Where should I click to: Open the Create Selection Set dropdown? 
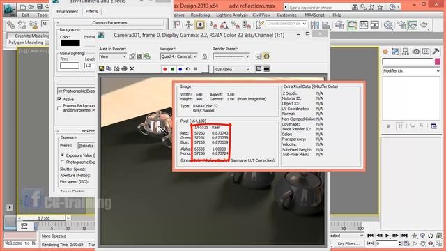286,24
